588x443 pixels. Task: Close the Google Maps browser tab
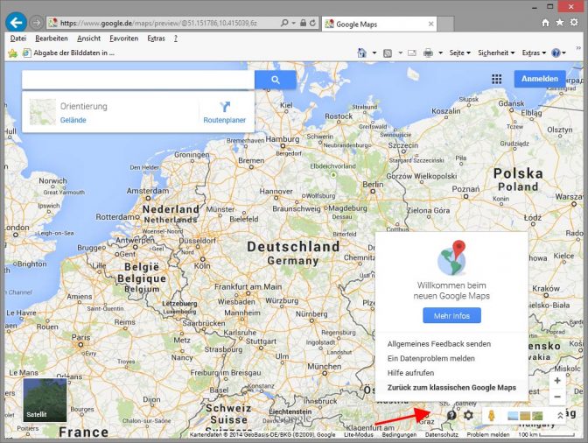tap(430, 24)
